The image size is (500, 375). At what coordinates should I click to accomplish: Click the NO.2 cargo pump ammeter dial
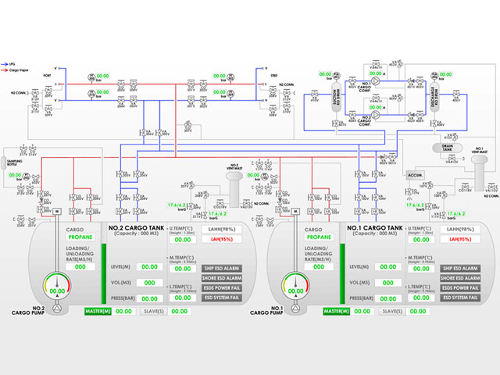coord(57,286)
